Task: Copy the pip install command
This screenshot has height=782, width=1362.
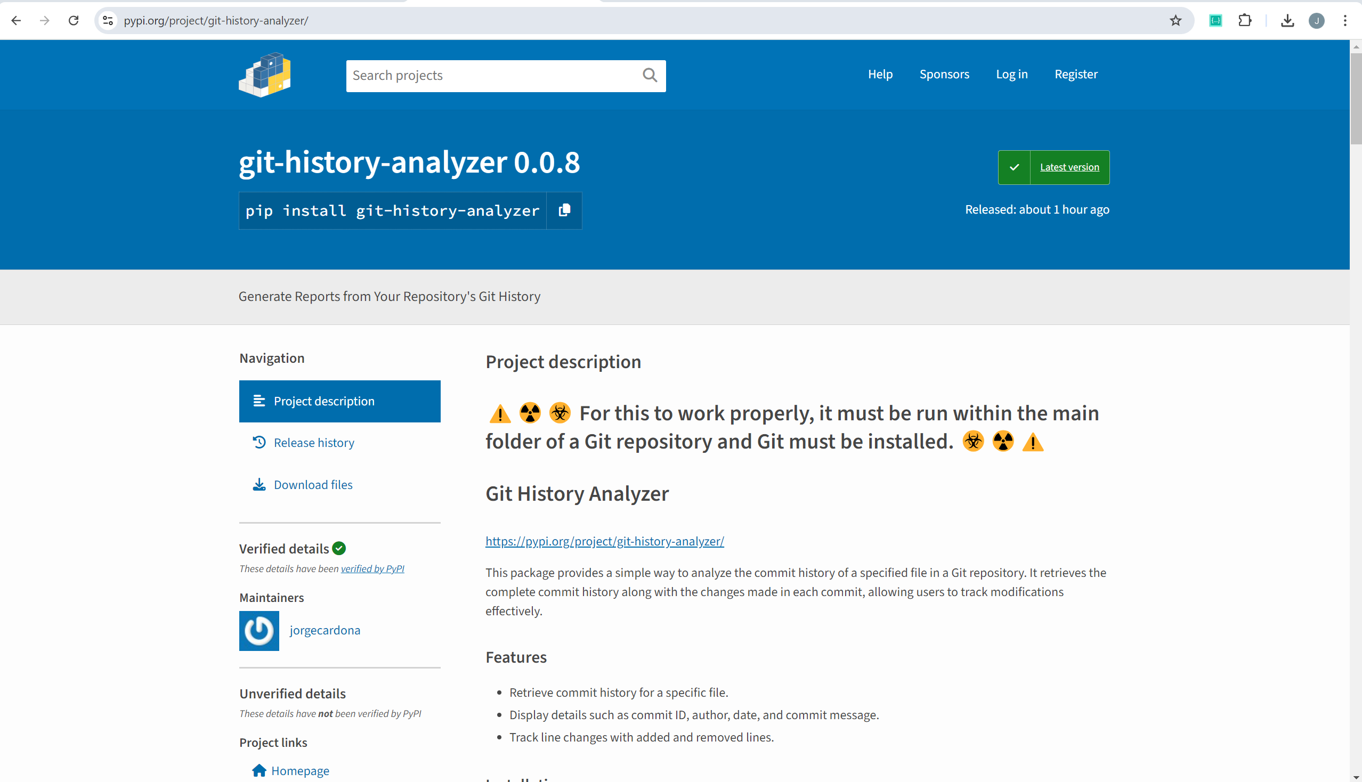Action: [x=564, y=210]
